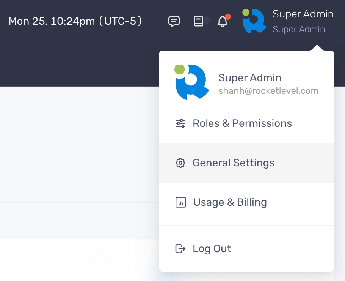Image resolution: width=345 pixels, height=281 pixels.
Task: Click the bar chart icon beside Usage & Billing
Action: coord(181,202)
